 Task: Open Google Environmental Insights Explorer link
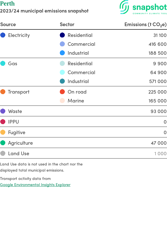point(35,185)
